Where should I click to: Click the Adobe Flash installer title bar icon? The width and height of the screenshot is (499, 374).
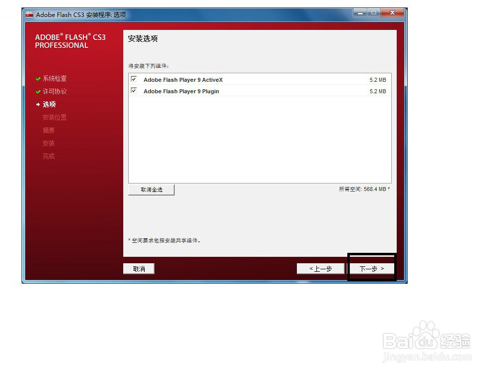click(x=29, y=14)
